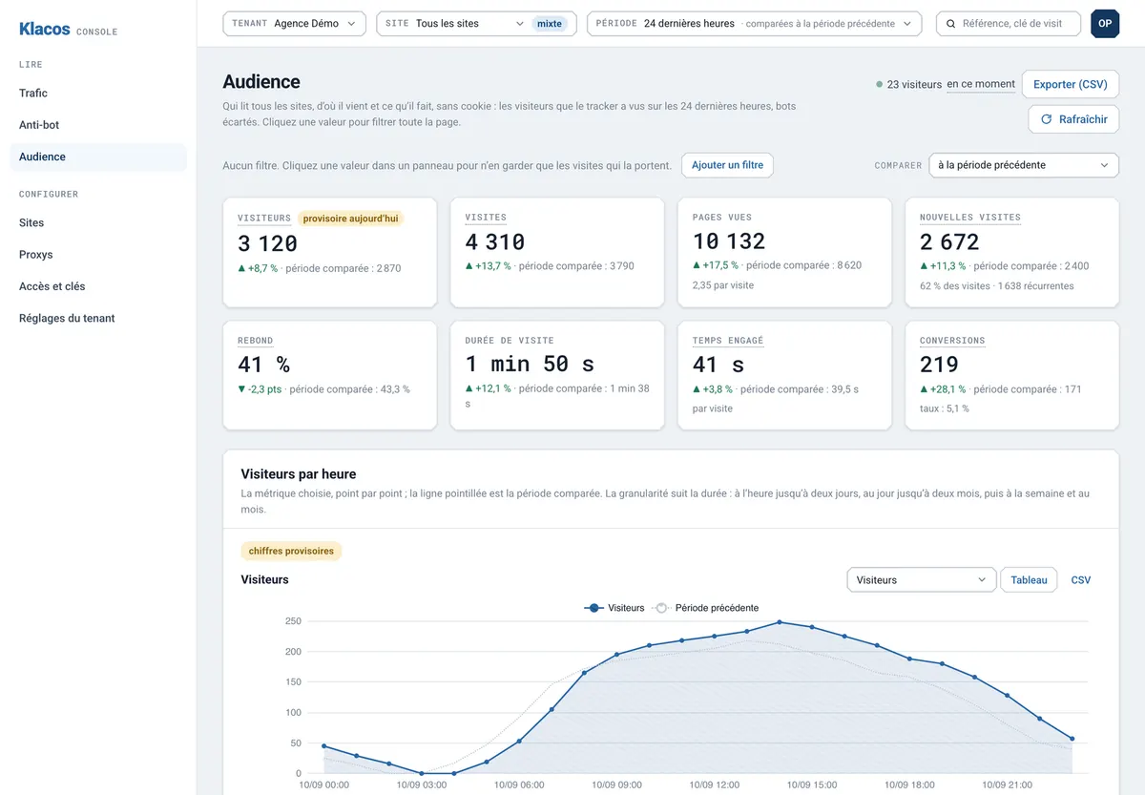Open the chart metric Visiteurs dropdown
The height and width of the screenshot is (795, 1145).
922,579
